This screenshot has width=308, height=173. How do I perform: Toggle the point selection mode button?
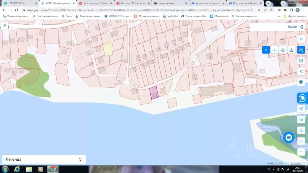[x=266, y=50]
